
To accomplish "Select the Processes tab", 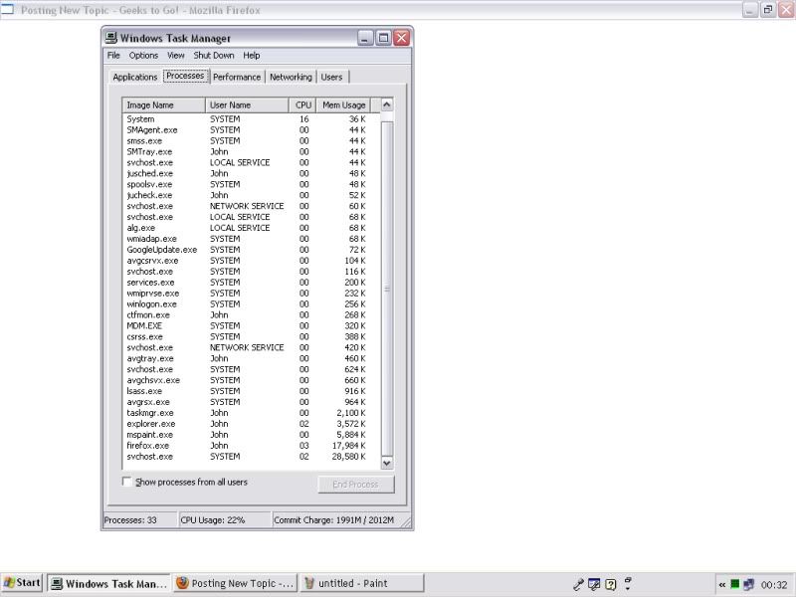I will (185, 76).
